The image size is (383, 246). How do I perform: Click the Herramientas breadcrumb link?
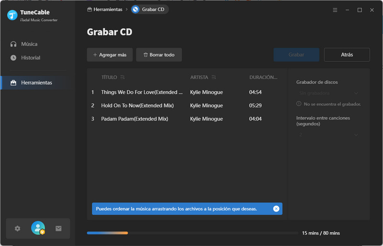pos(105,9)
